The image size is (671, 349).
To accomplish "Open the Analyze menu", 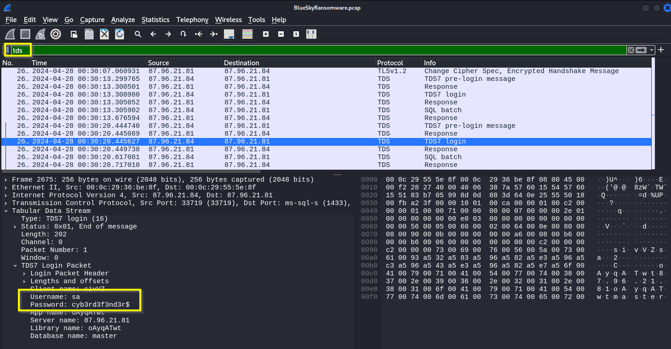I will 123,20.
